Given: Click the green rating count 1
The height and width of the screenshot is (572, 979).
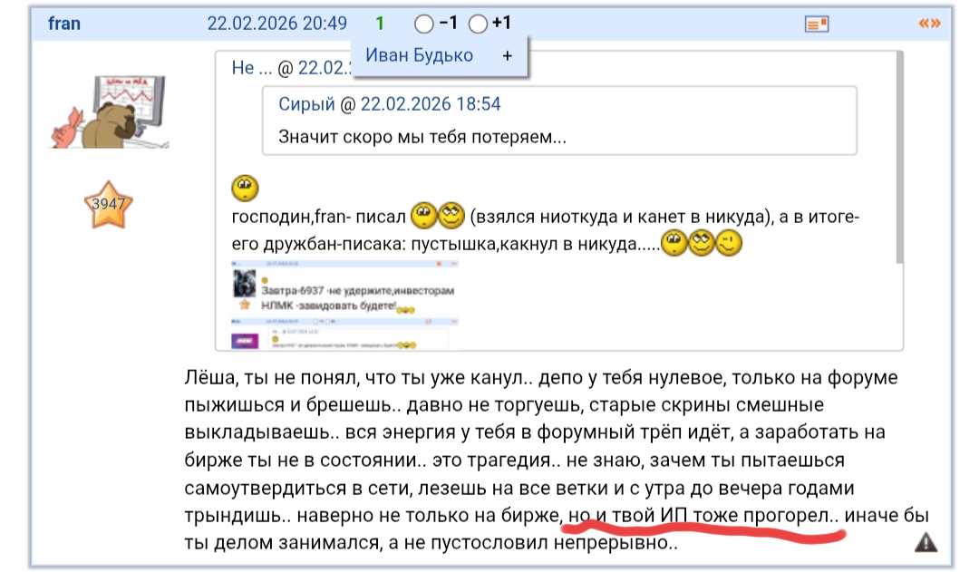Looking at the screenshot, I should (x=380, y=24).
